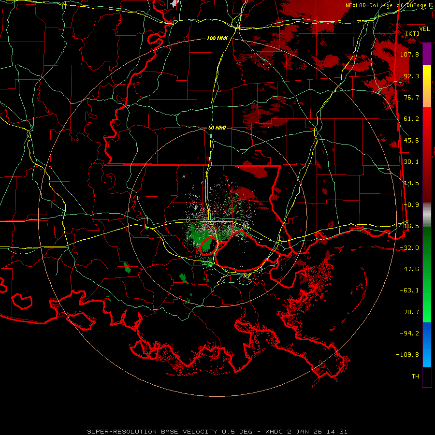The width and height of the screenshot is (435, 435).
Task: Click the -47.6 legend value
Action: 409,269
